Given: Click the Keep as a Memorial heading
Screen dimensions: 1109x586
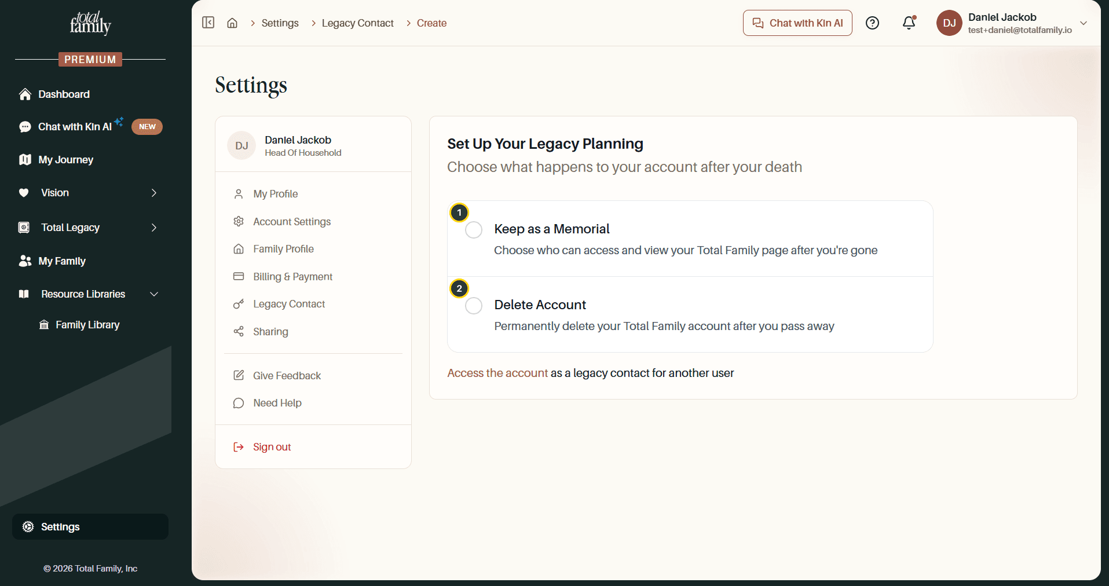Looking at the screenshot, I should (x=552, y=229).
